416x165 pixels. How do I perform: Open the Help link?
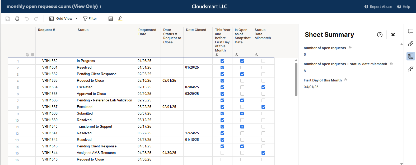[x=404, y=7]
